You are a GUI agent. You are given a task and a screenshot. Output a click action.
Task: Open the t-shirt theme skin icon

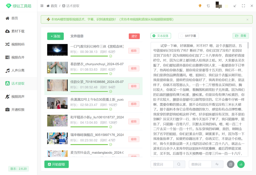[208, 6]
